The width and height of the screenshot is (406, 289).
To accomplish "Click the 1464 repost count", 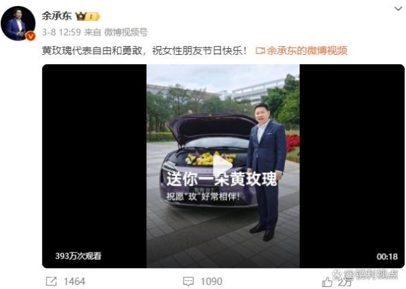I will click(74, 282).
